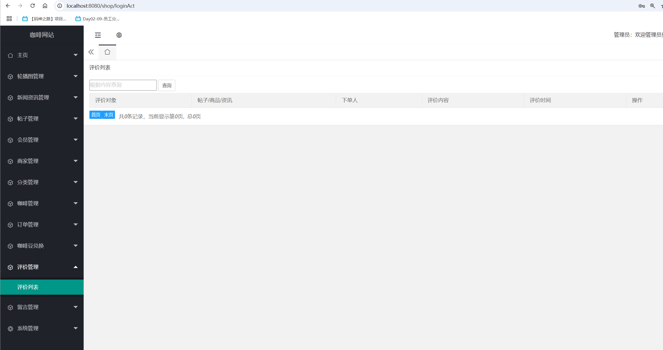Viewport: 663px width, 350px height.
Task: Click the globe icon in header
Action: pyautogui.click(x=119, y=35)
